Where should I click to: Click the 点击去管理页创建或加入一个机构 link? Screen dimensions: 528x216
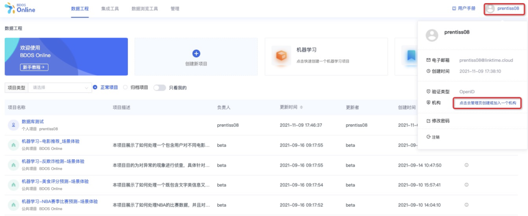point(488,103)
